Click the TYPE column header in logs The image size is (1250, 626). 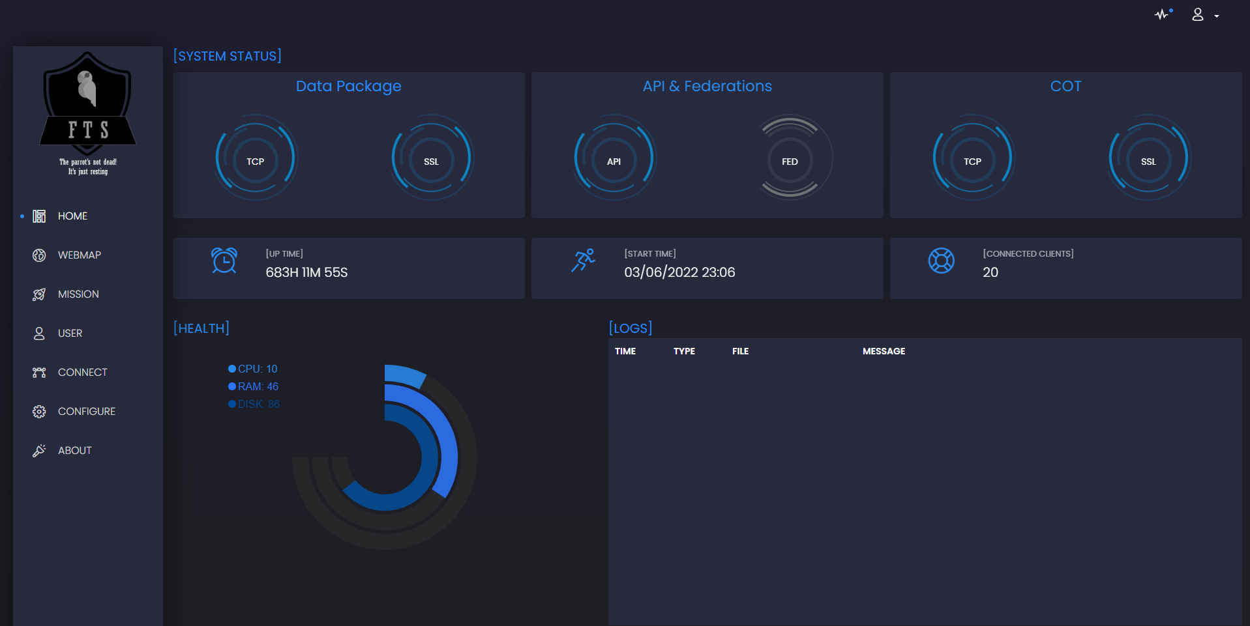coord(684,351)
